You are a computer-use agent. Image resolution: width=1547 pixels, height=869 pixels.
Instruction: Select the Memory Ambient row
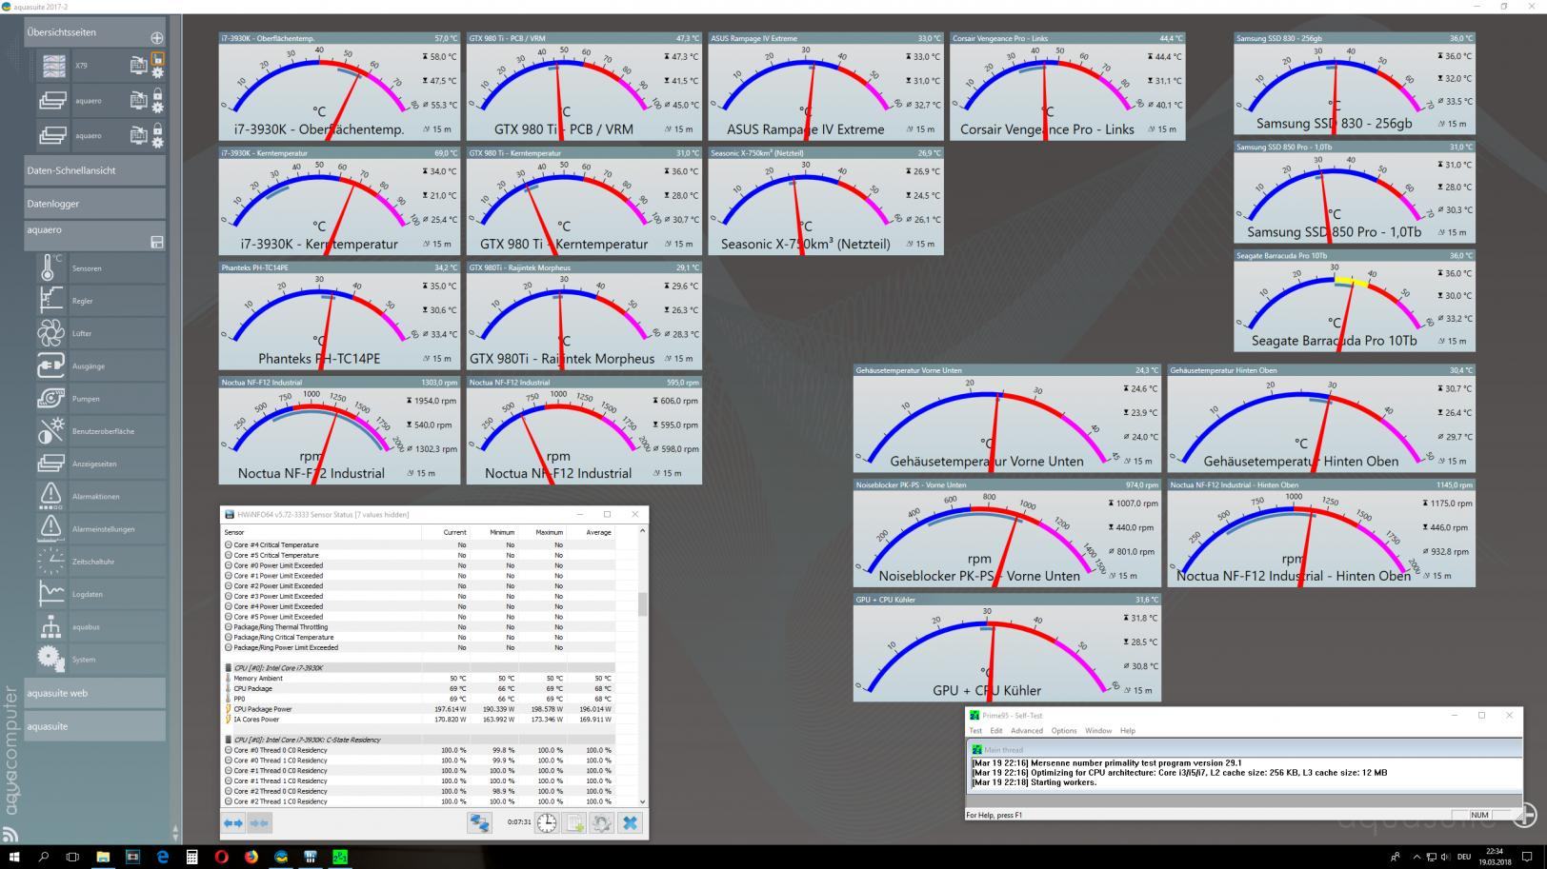(417, 679)
